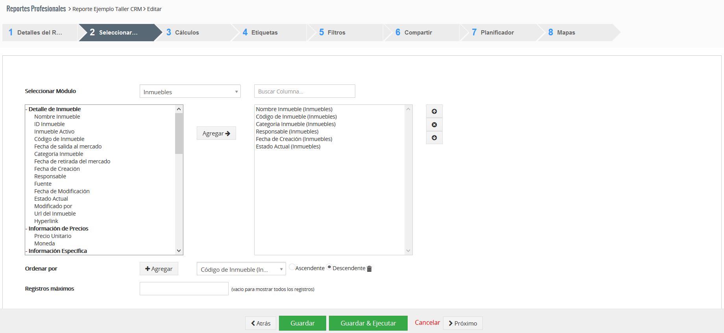724x333 pixels.
Task: Delete the sort rule with trash icon
Action: tap(369, 269)
